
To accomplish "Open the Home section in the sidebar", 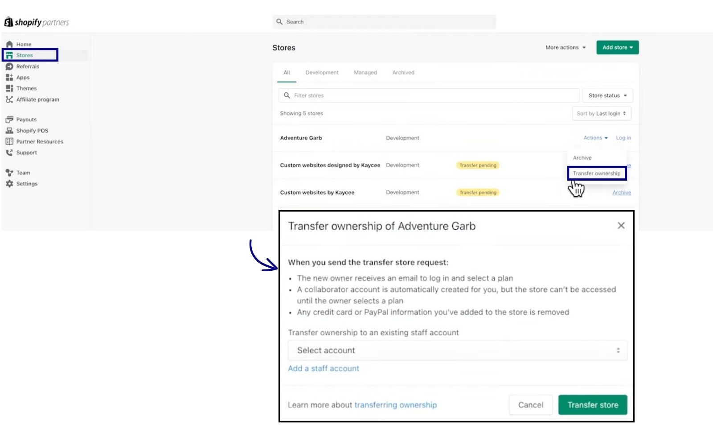I will point(23,44).
